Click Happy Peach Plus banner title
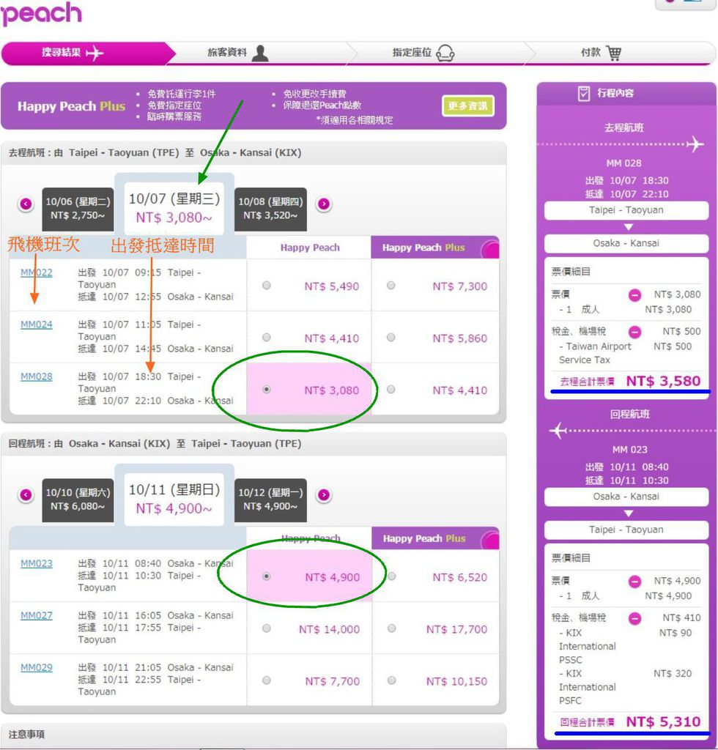 71,106
